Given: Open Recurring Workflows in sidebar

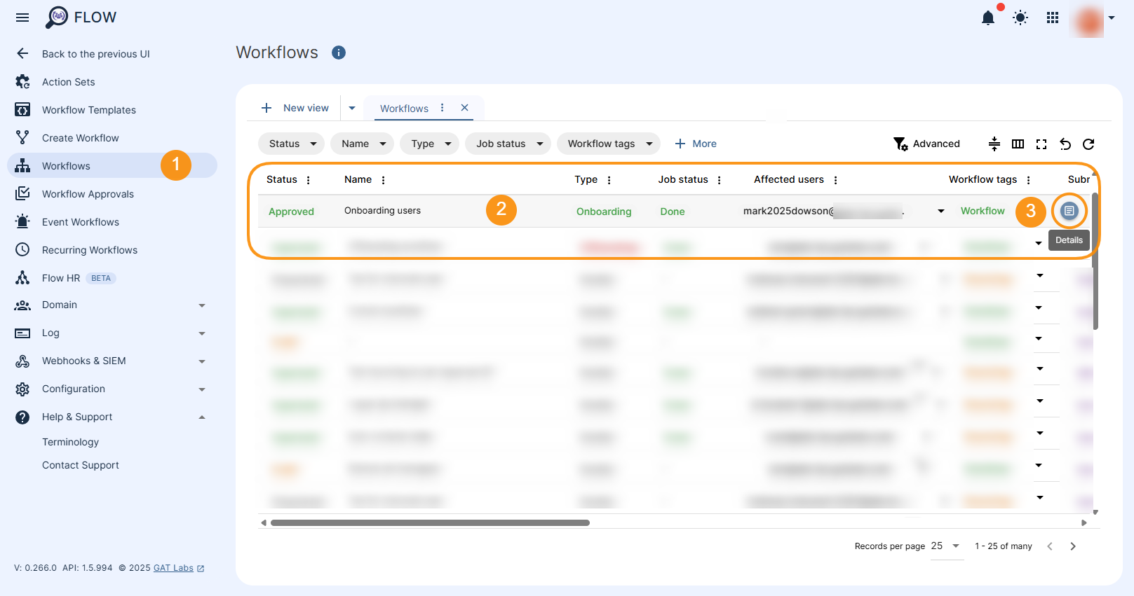Looking at the screenshot, I should [x=90, y=250].
